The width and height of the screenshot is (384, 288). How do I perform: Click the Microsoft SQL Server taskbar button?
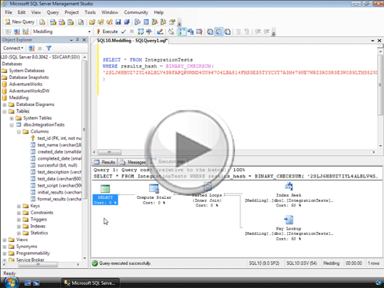(90, 283)
